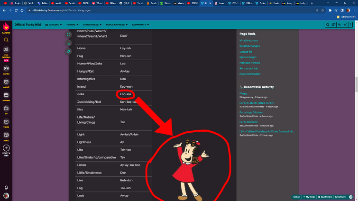This screenshot has width=358, height=201.
Task: Select the Like/Similar to/comparative row label
Action: point(96,157)
